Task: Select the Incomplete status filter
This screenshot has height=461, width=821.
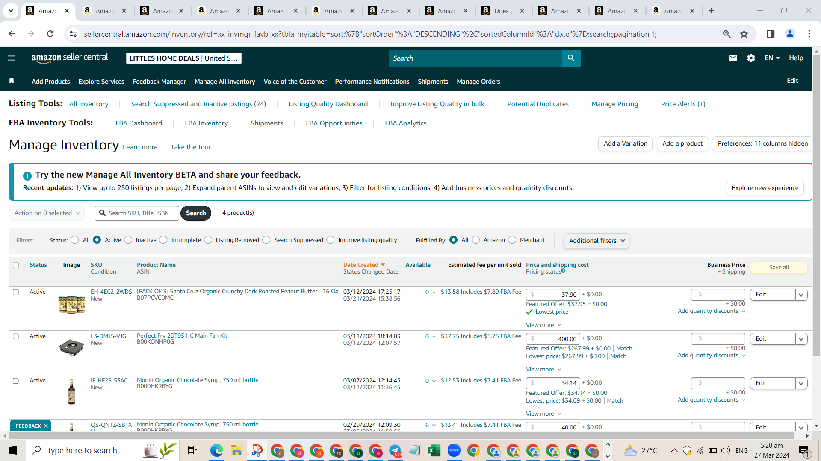Action: 163,240
